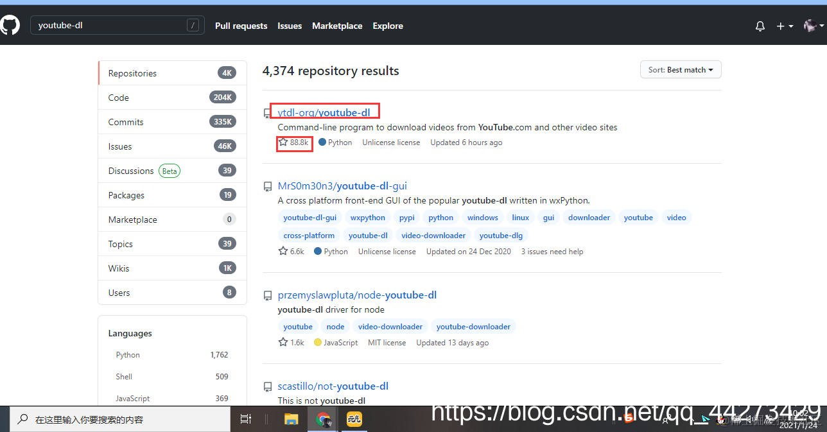Open the windows topic tag
The height and width of the screenshot is (432, 827).
coord(483,218)
